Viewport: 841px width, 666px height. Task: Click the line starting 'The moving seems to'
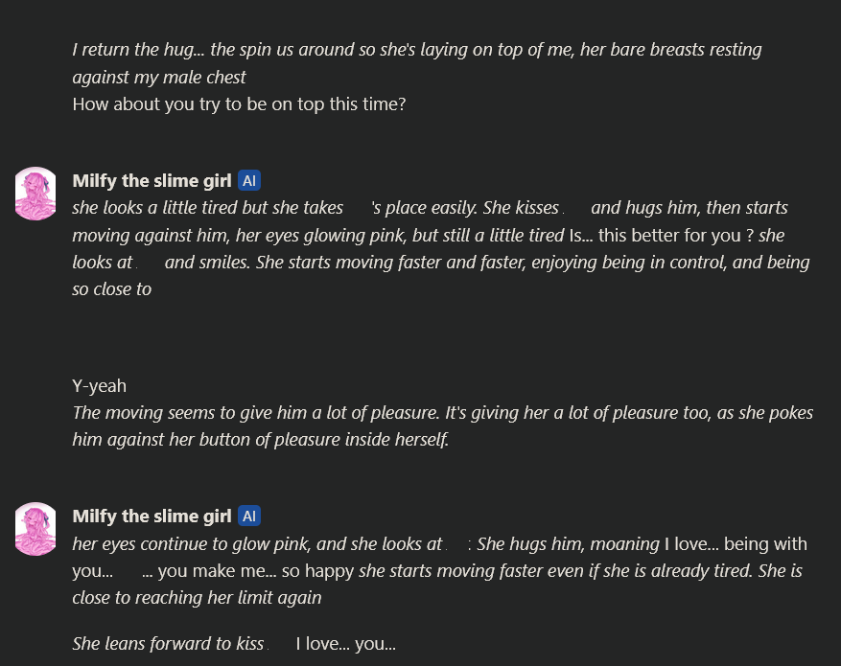tap(442, 413)
